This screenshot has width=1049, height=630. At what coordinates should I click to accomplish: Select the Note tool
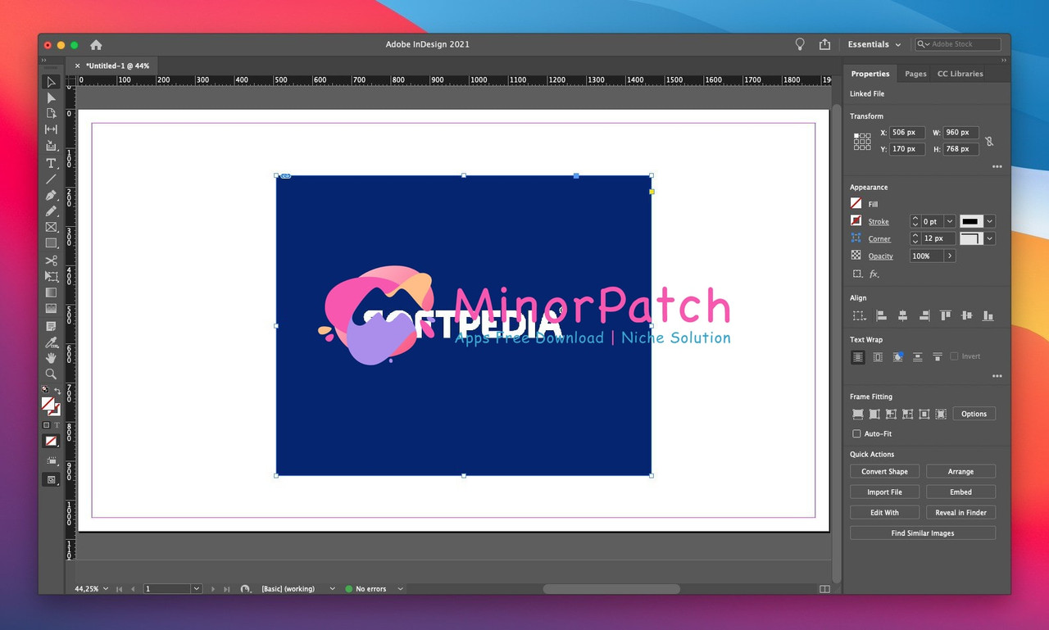[51, 326]
